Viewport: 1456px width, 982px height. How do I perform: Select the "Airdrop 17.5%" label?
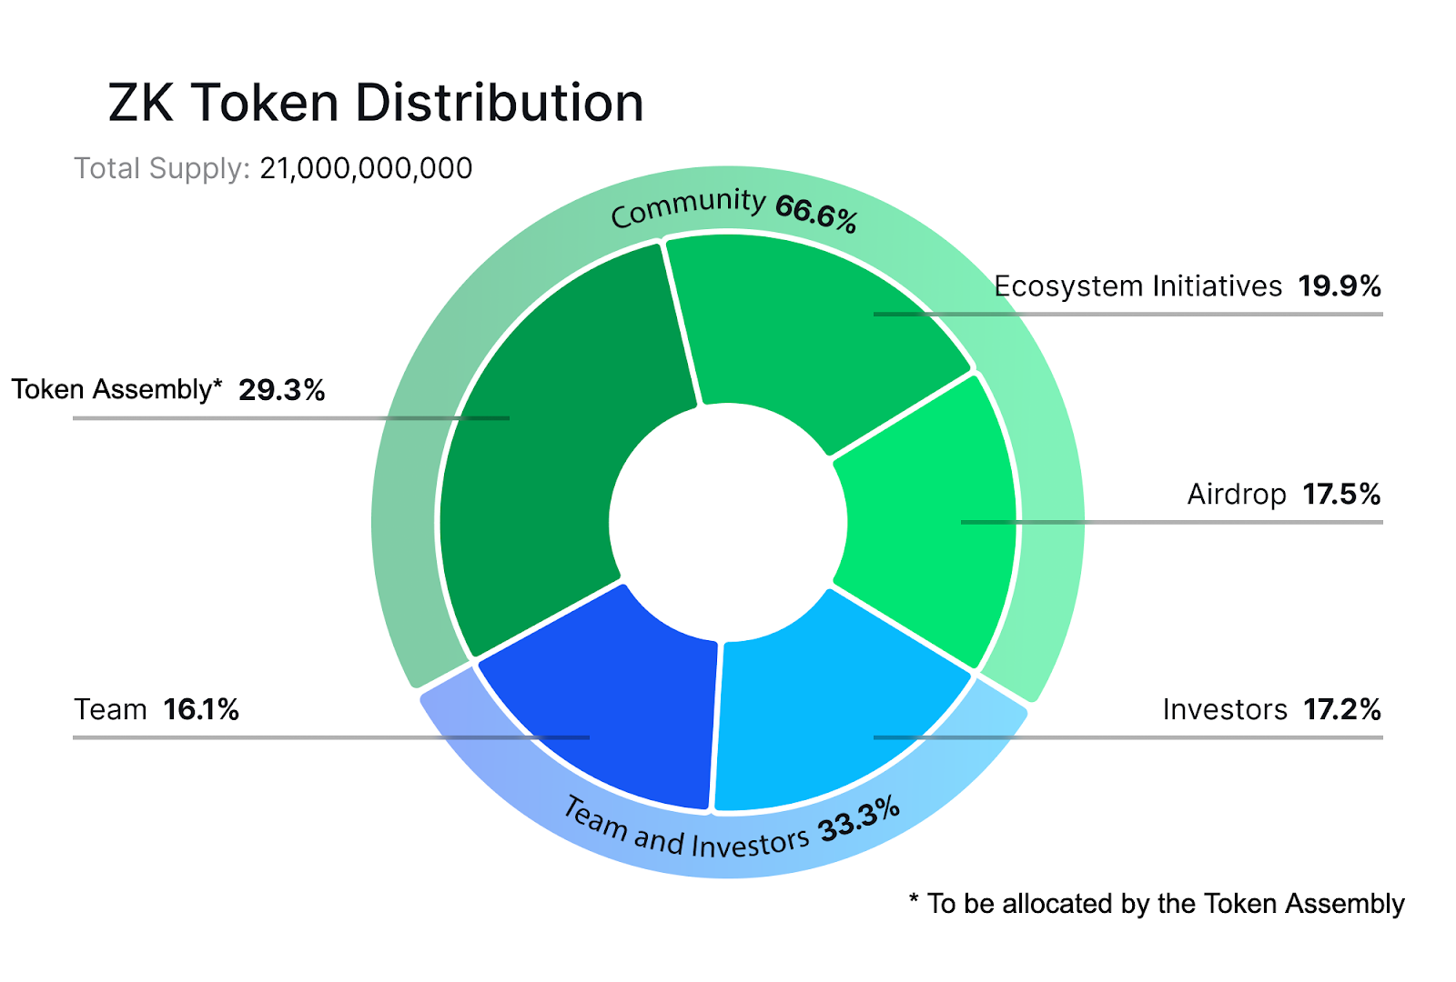tap(1283, 495)
